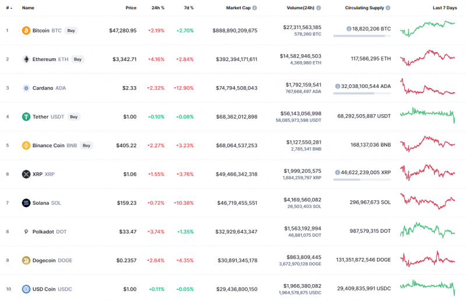This screenshot has width=466, height=301.
Task: Click info icon beside Market Cap header
Action: [255, 8]
